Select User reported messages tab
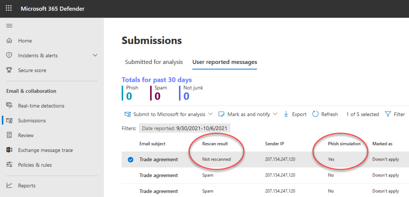The width and height of the screenshot is (409, 197). pyautogui.click(x=224, y=62)
